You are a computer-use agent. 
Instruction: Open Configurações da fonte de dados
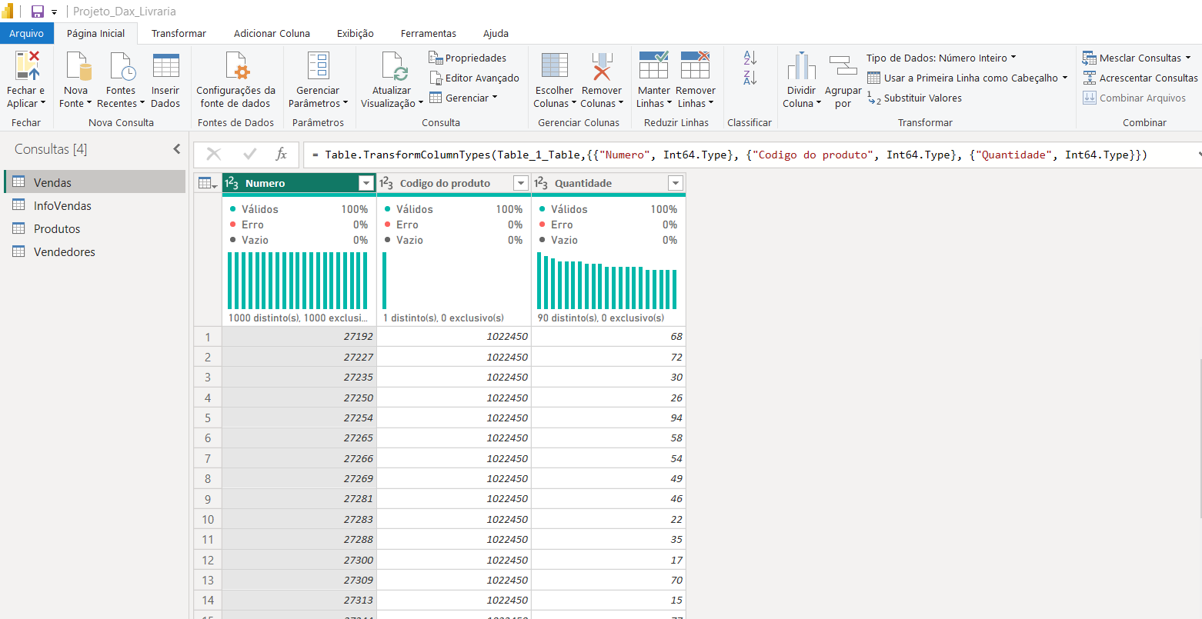[235, 66]
